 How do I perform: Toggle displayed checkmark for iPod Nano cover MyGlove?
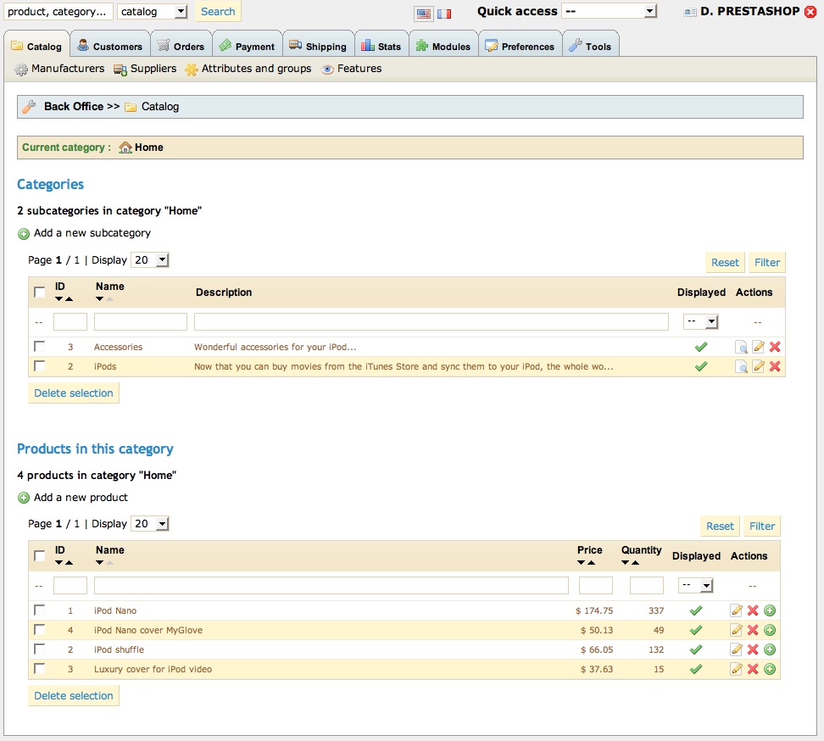tap(696, 630)
